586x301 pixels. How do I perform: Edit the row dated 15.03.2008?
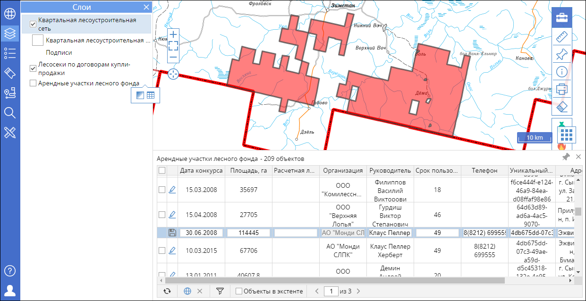click(x=172, y=190)
